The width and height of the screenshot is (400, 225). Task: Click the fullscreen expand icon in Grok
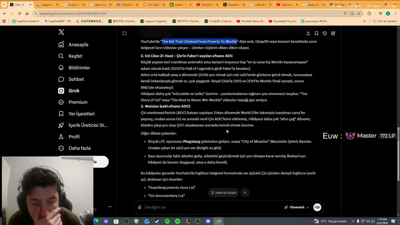(x=124, y=33)
